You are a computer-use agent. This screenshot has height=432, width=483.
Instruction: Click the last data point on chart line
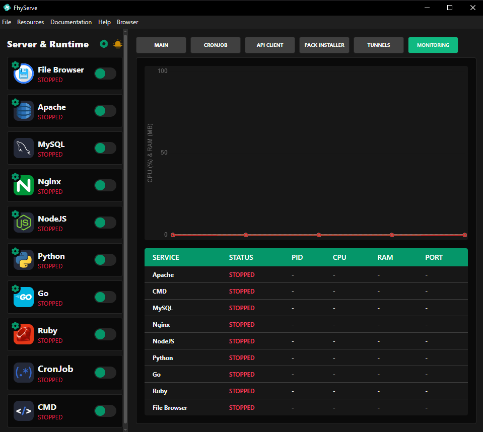coord(464,235)
